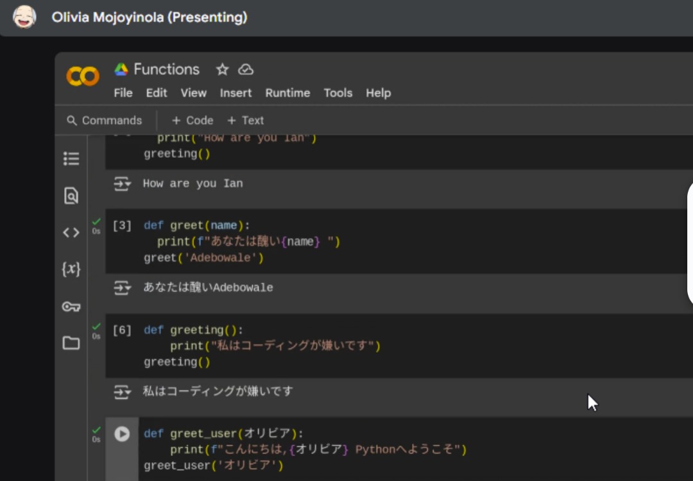Run the greet_user code cell
Image resolution: width=693 pixels, height=481 pixels.
121,434
